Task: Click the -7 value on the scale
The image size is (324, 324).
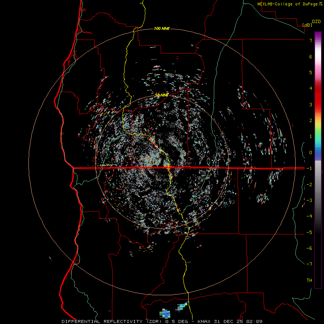Action: pos(309,264)
